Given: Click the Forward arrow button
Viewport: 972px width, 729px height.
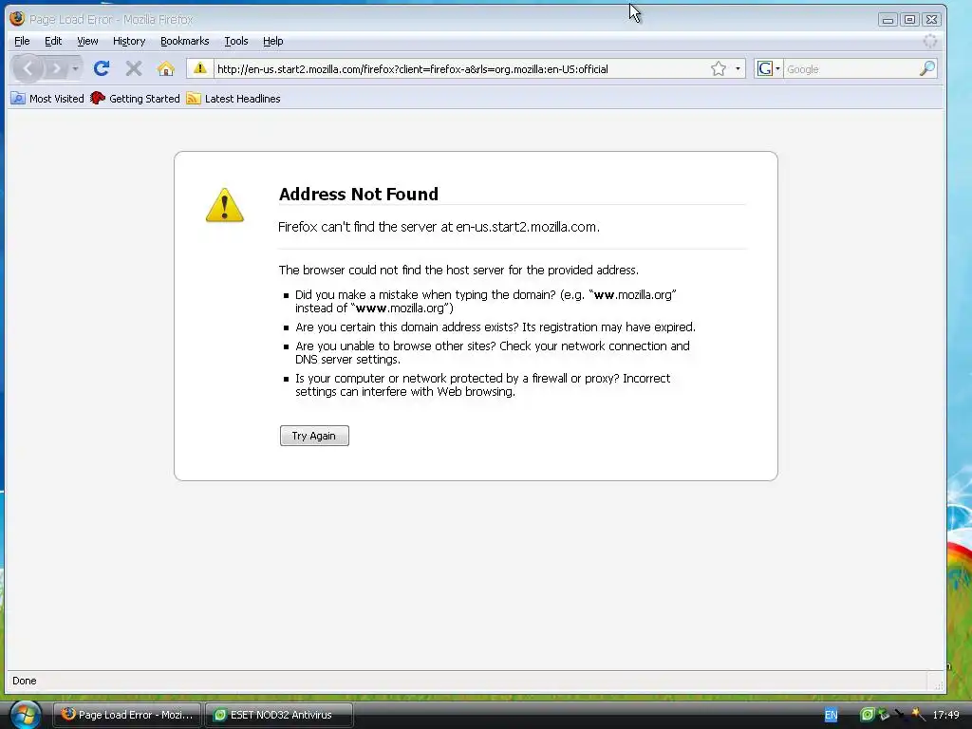Looking at the screenshot, I should point(56,68).
